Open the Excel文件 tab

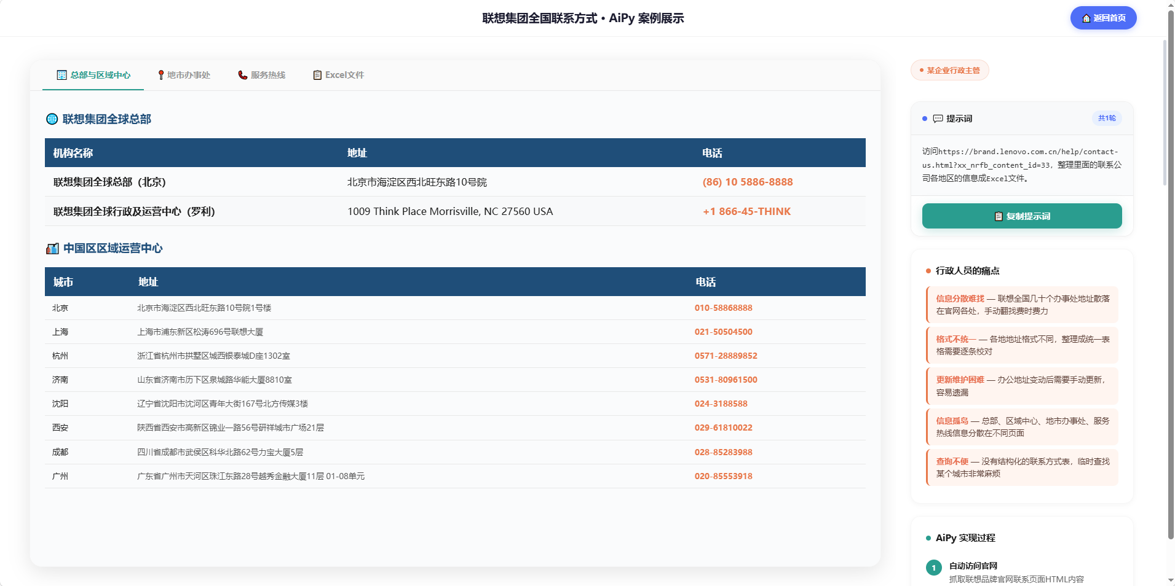click(x=338, y=75)
